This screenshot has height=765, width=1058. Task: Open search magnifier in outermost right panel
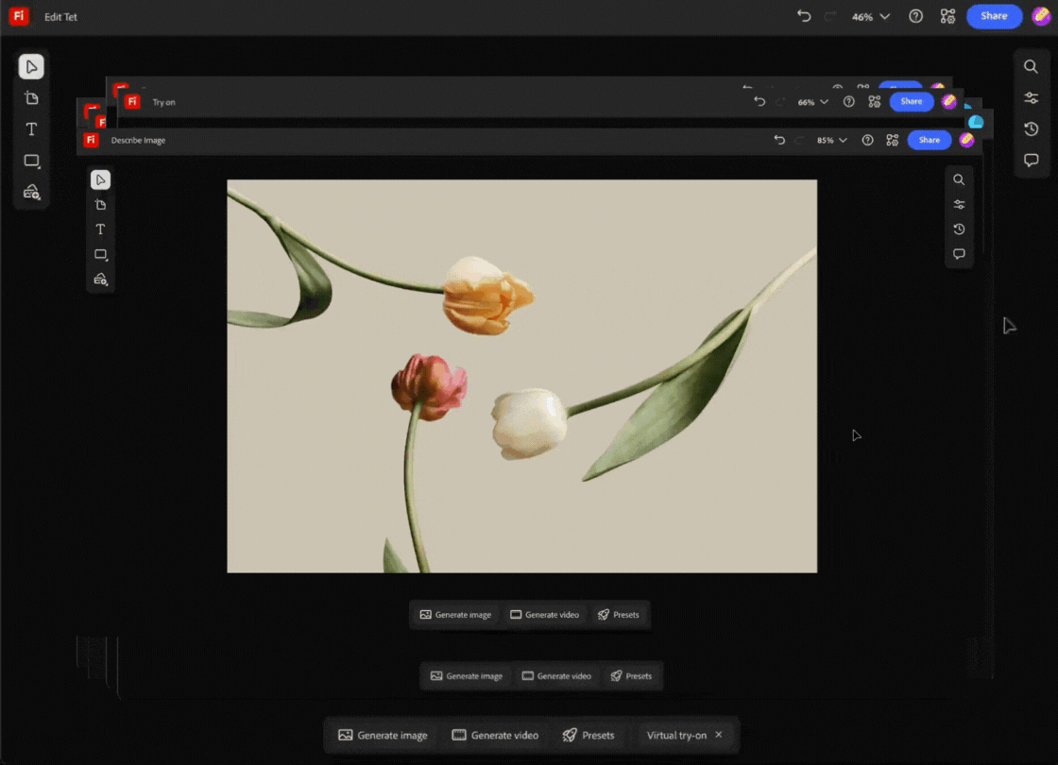pos(1031,66)
